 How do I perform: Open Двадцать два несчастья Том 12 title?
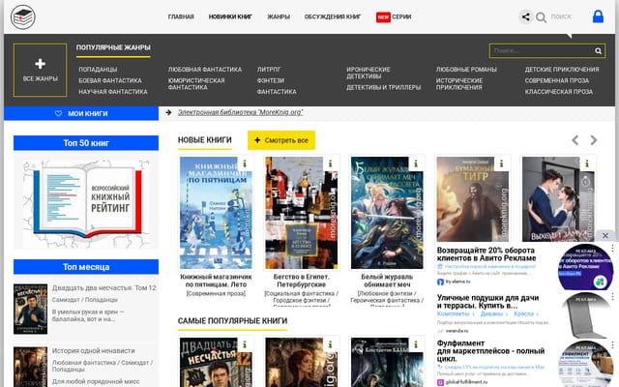[103, 288]
